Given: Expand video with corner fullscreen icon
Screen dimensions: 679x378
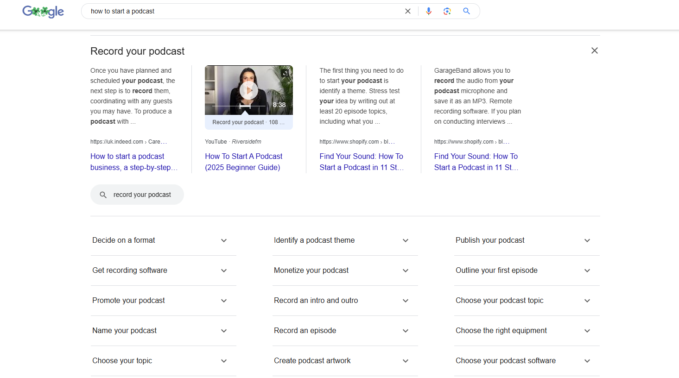Looking at the screenshot, I should (285, 73).
